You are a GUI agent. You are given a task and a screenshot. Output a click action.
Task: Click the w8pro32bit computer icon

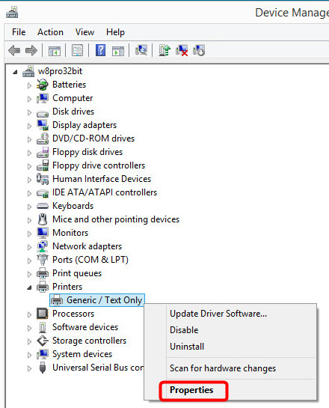pyautogui.click(x=28, y=71)
